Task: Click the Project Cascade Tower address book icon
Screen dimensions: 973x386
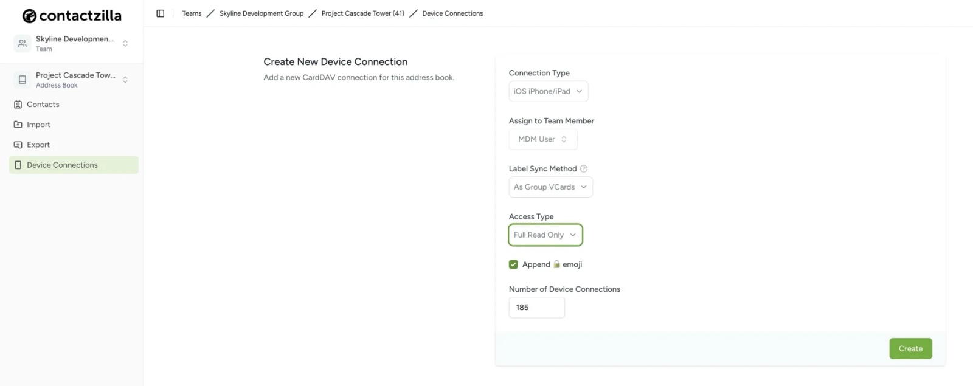Action: 23,80
